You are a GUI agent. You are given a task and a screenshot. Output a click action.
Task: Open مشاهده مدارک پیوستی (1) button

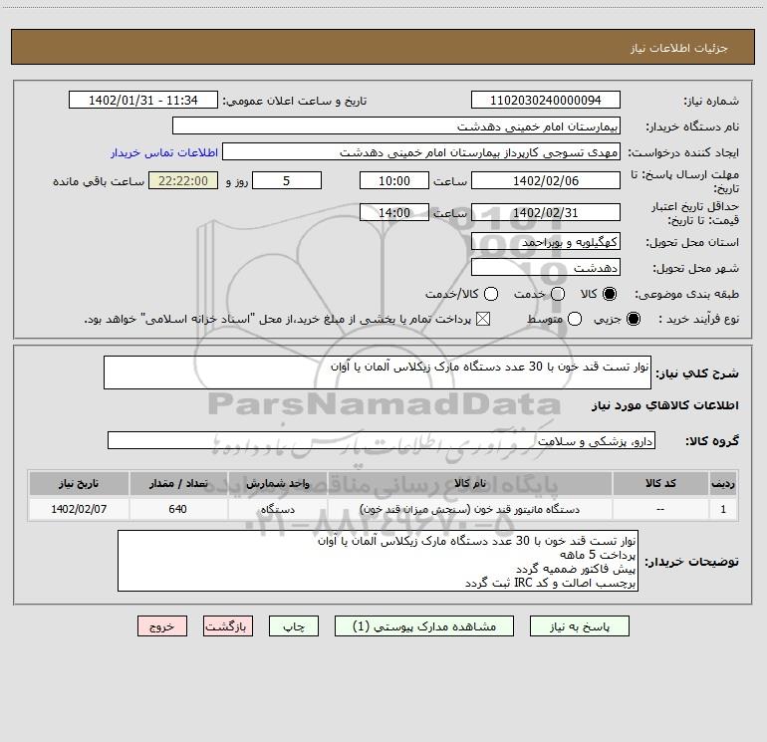[x=424, y=626]
